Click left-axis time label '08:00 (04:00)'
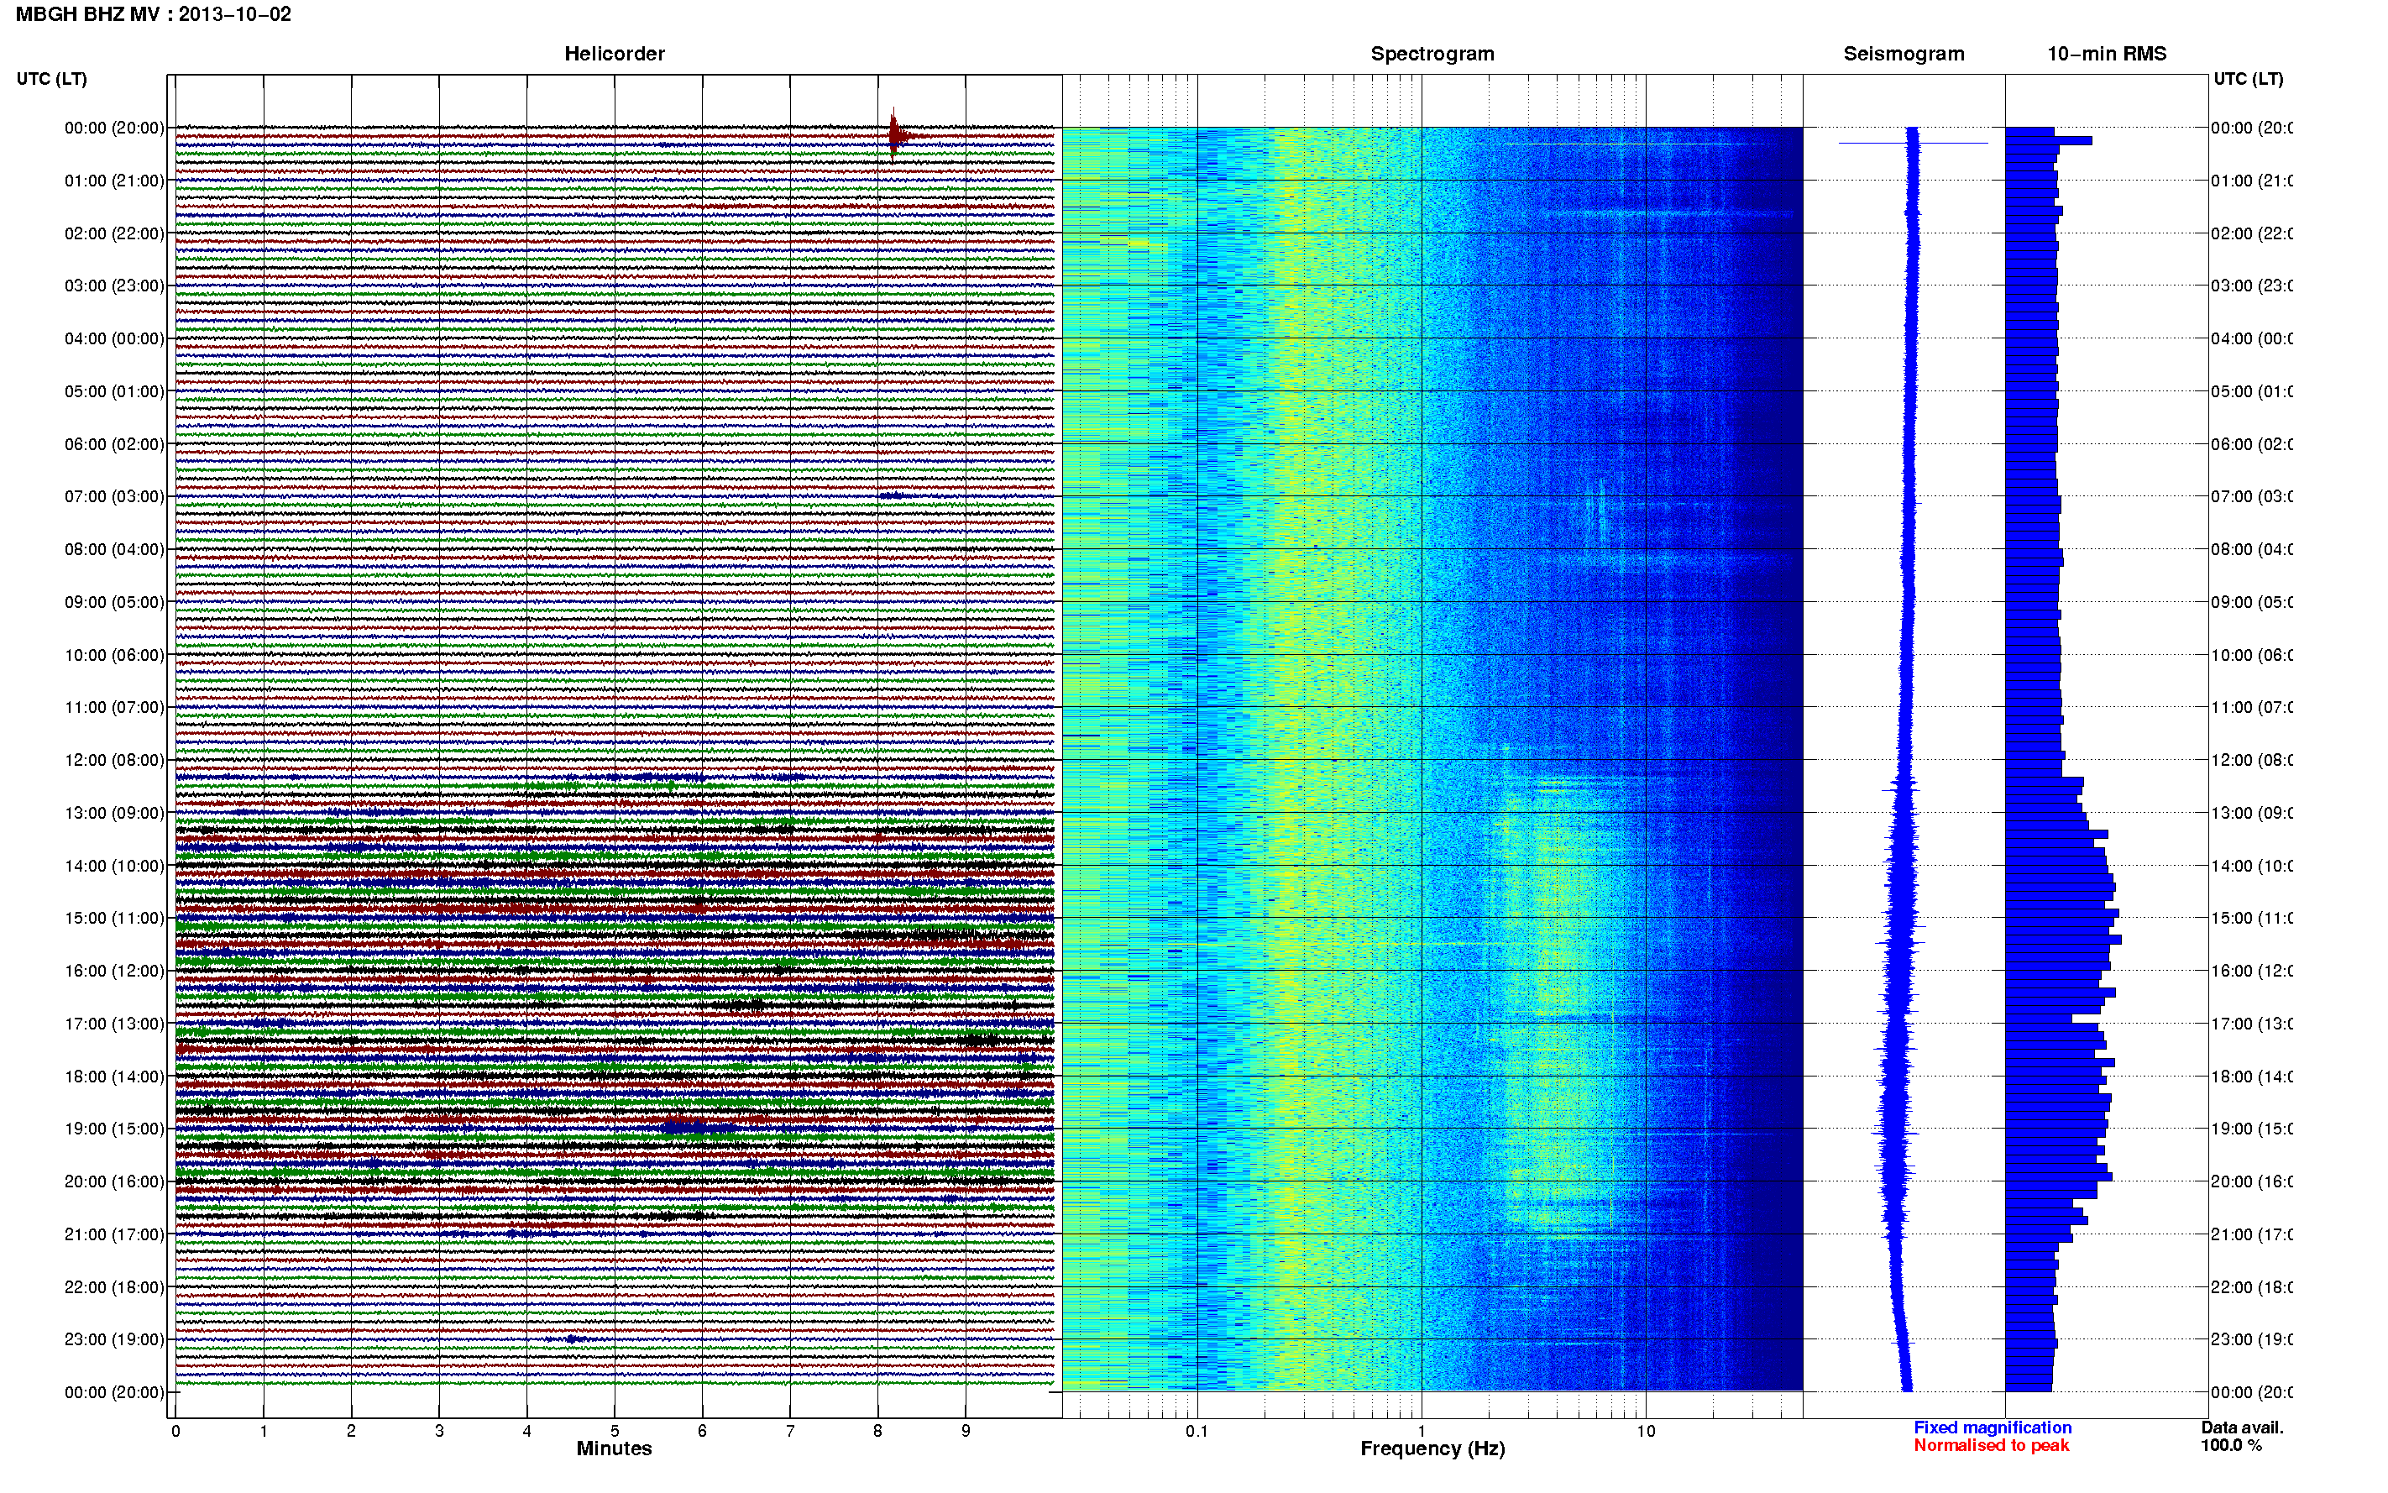The width and height of the screenshot is (2388, 1493). (114, 550)
